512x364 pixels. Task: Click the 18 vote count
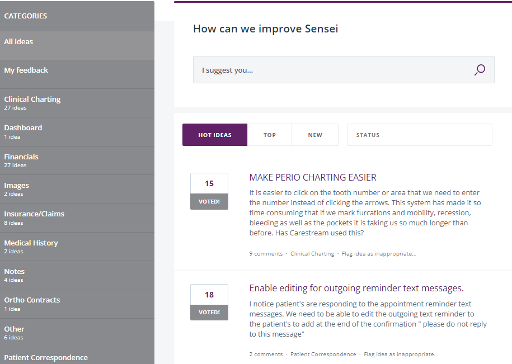(209, 295)
